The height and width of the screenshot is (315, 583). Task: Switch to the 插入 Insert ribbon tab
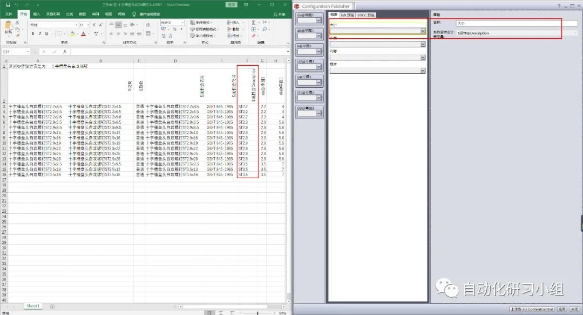[37, 14]
